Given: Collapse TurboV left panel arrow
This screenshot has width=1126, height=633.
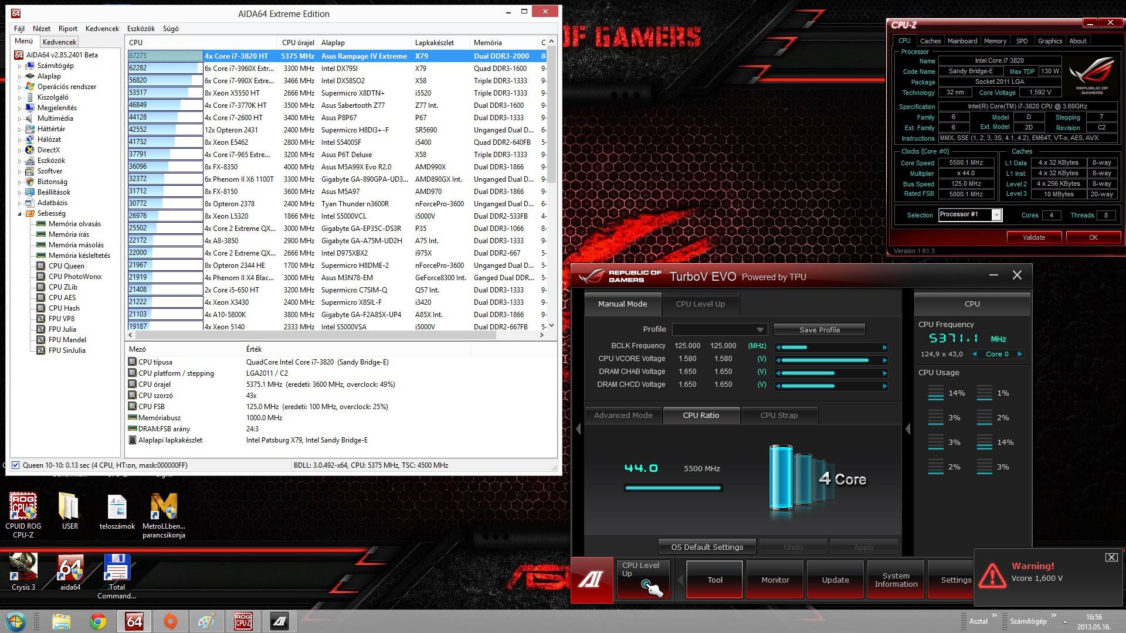Looking at the screenshot, I should pyautogui.click(x=578, y=429).
